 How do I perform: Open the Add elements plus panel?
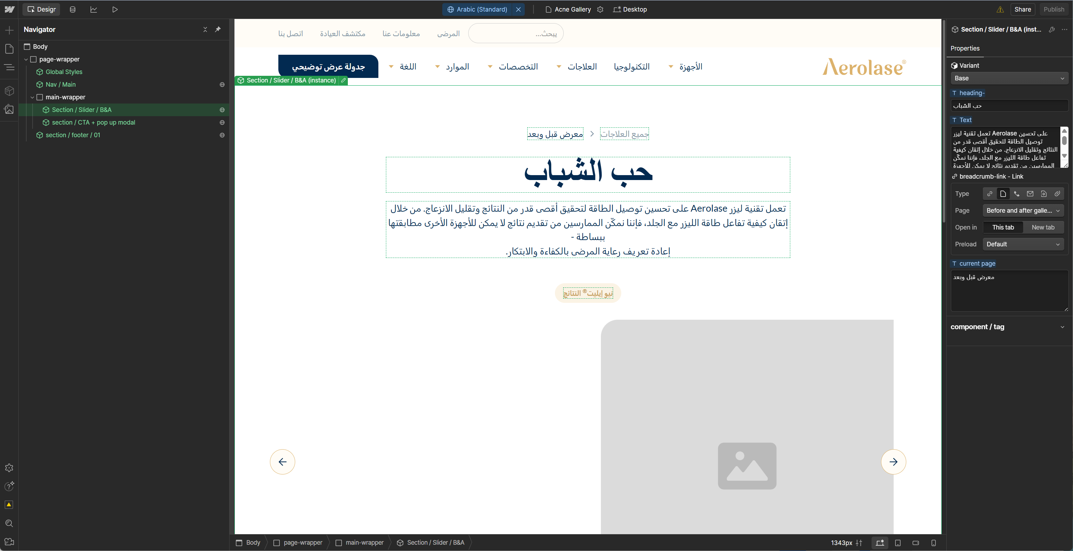point(9,30)
